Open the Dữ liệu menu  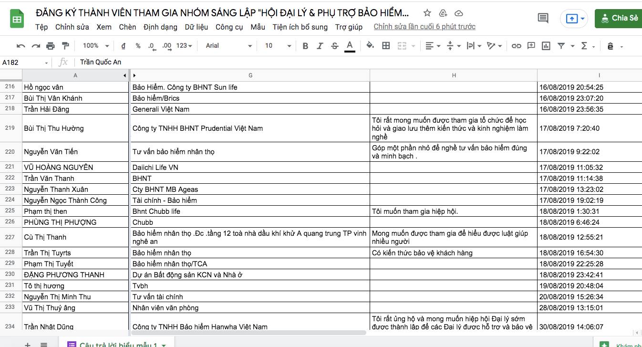coord(197,27)
